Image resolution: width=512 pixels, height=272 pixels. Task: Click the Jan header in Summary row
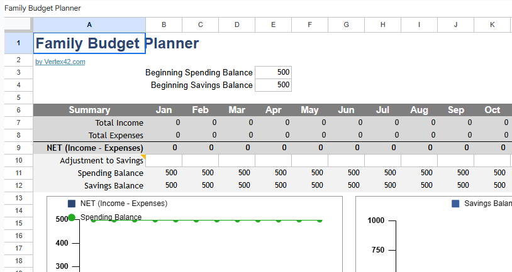click(x=164, y=110)
